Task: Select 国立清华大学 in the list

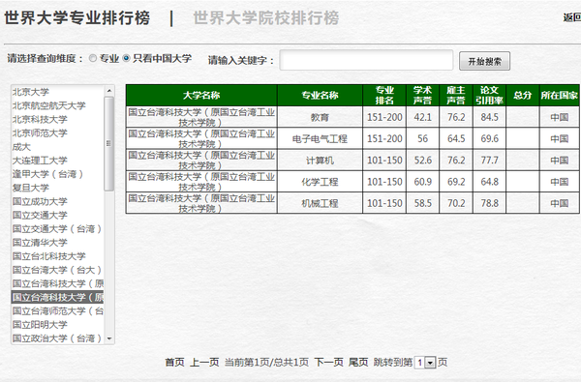Action: [x=40, y=243]
